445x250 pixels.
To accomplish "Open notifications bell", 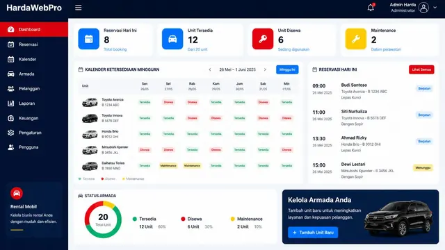I will [371, 8].
